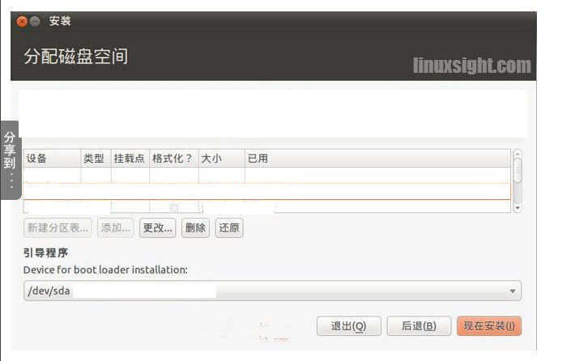Click the partition table vertical scrollbar handle
Image resolution: width=575 pixels, height=361 pixels.
click(x=517, y=170)
